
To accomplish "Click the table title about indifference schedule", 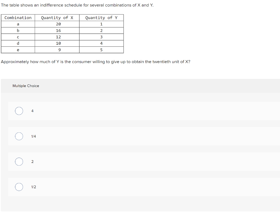I will [77, 5].
